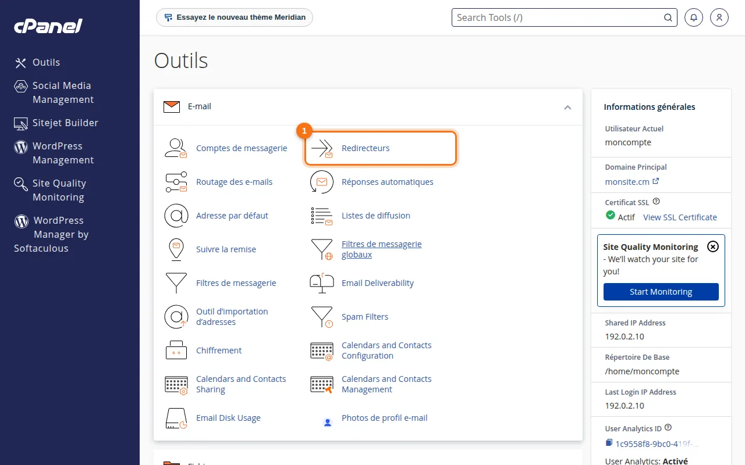Open the Filtres de messagerie globaux icon
Image resolution: width=745 pixels, height=465 pixels.
click(322, 249)
